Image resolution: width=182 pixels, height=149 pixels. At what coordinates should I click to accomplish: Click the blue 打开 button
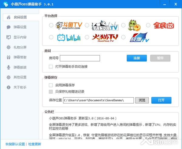click(161, 100)
